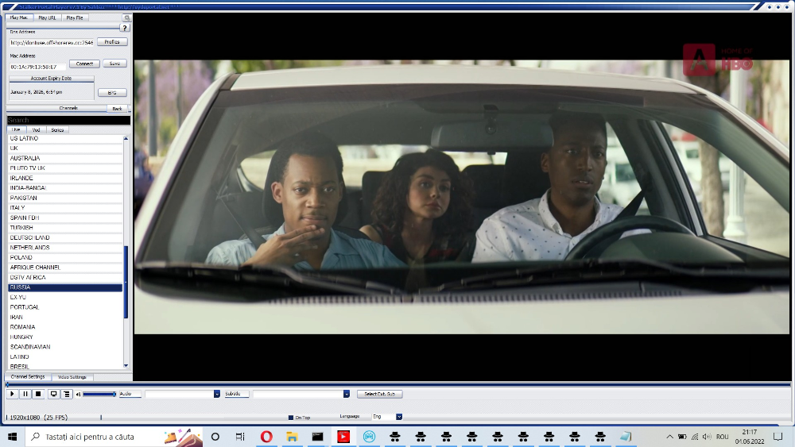Viewport: 795px width, 447px height.
Task: Open Task View from the taskbar
Action: click(240, 437)
